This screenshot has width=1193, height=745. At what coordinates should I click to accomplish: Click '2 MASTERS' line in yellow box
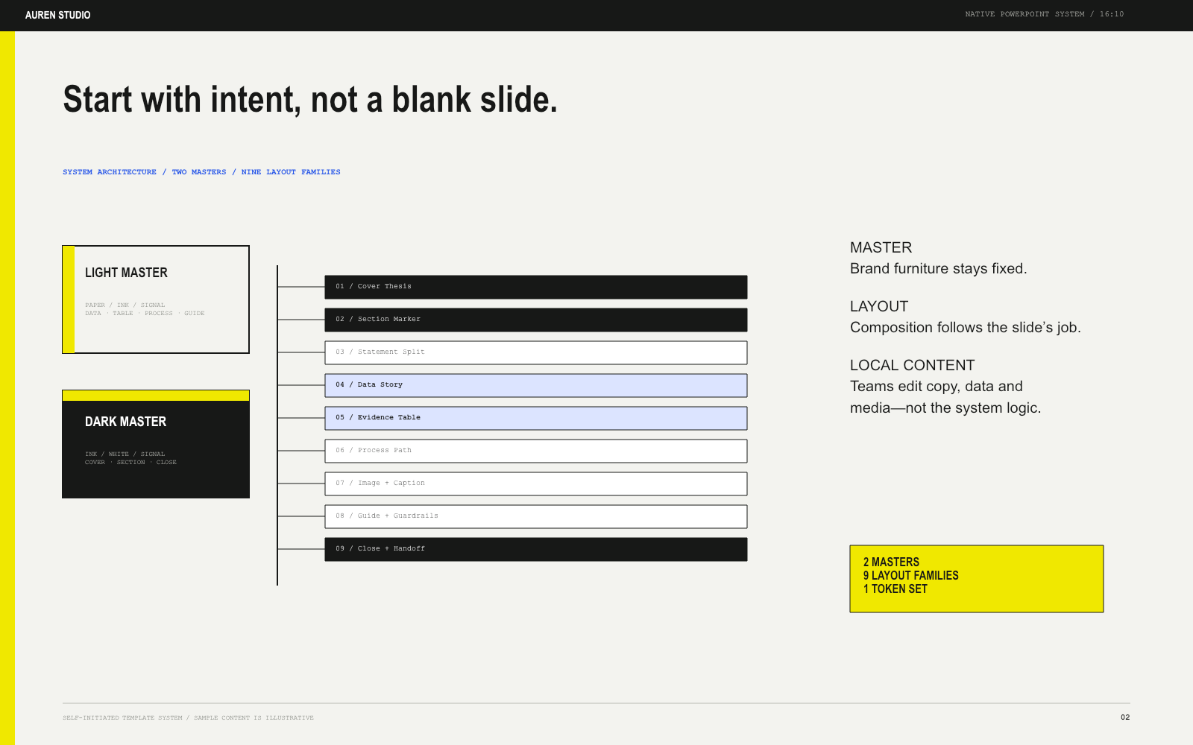click(x=891, y=562)
